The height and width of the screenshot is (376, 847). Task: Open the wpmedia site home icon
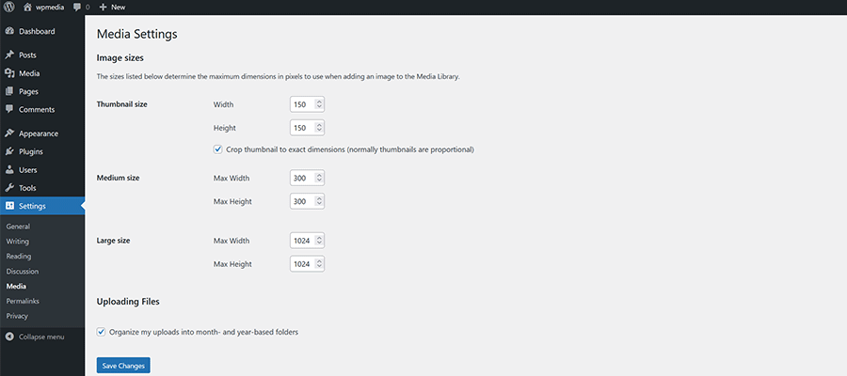click(x=27, y=7)
